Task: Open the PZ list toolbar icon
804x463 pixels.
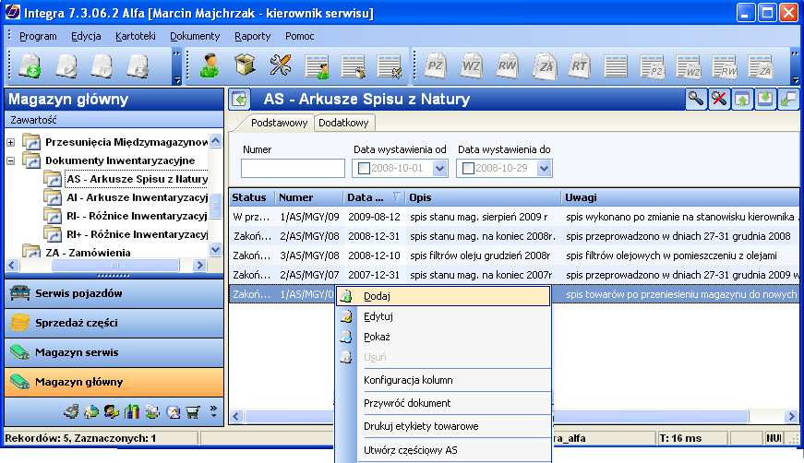Action: click(653, 67)
